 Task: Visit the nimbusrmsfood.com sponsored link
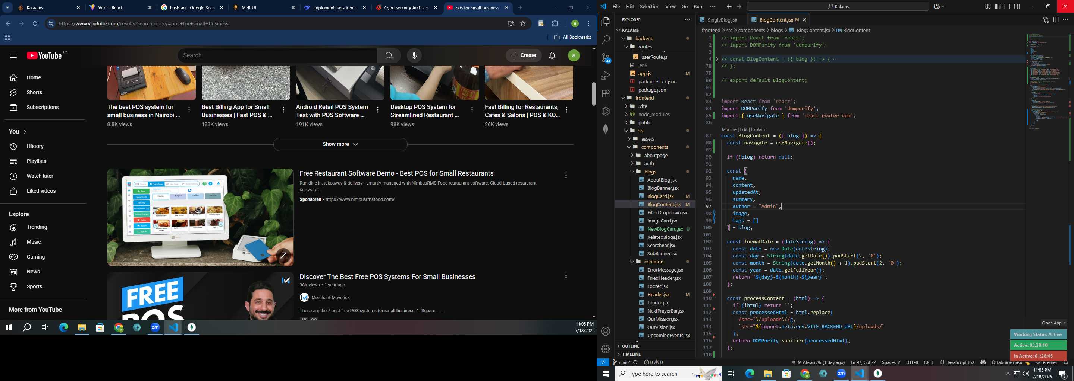[x=360, y=200]
